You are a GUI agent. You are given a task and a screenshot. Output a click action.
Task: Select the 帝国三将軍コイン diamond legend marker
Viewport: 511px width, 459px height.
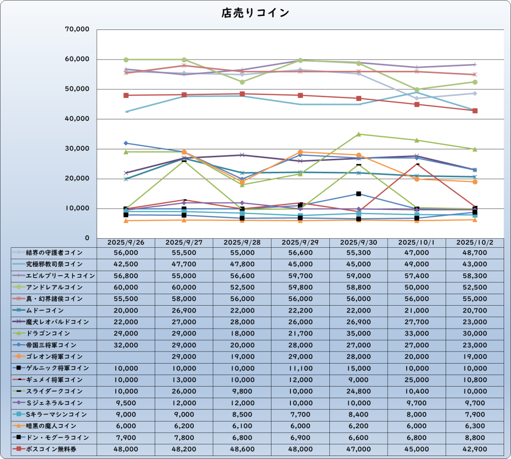(19, 345)
